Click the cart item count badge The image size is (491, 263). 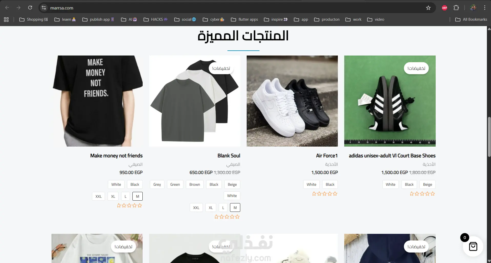pos(465,238)
